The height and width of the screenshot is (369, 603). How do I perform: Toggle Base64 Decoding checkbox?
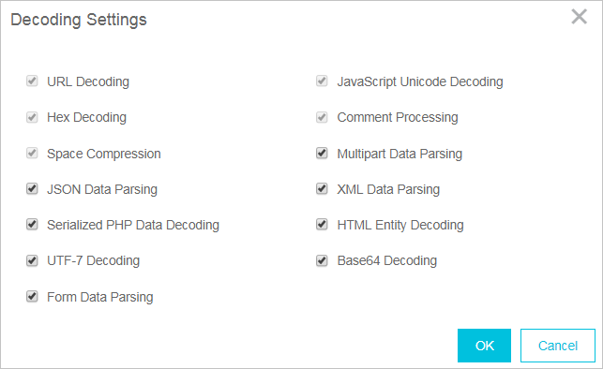pyautogui.click(x=322, y=260)
